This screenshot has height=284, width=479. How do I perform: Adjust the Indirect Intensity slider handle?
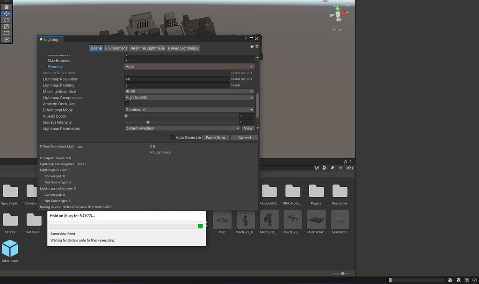[148, 122]
